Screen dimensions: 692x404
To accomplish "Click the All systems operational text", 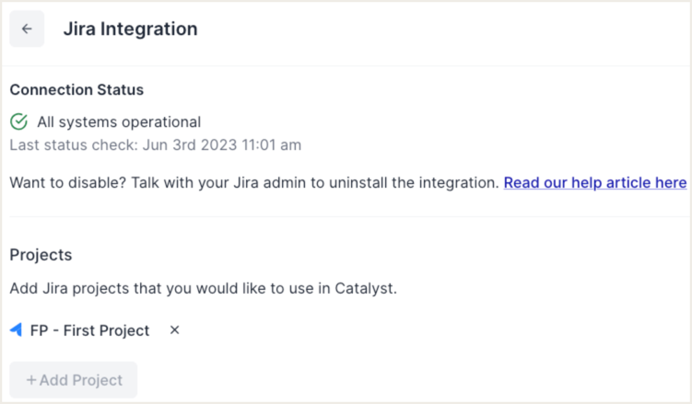I will pyautogui.click(x=119, y=121).
